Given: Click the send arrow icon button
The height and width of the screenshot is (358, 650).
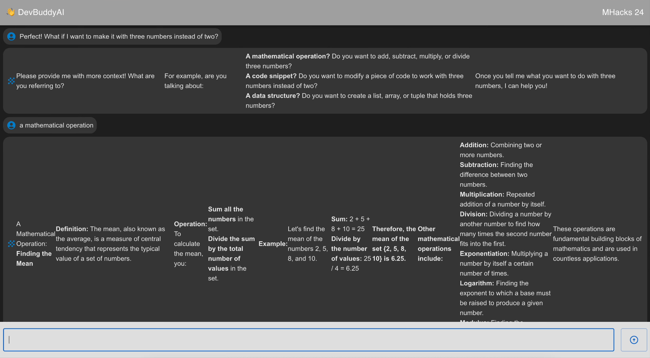Looking at the screenshot, I should (x=634, y=340).
